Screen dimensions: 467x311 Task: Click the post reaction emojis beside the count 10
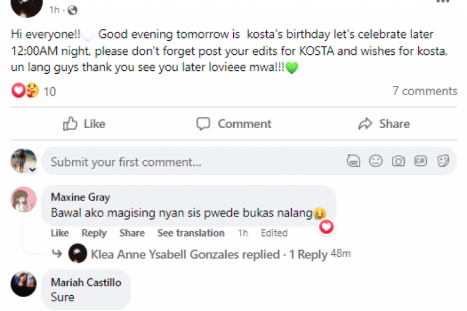click(26, 91)
